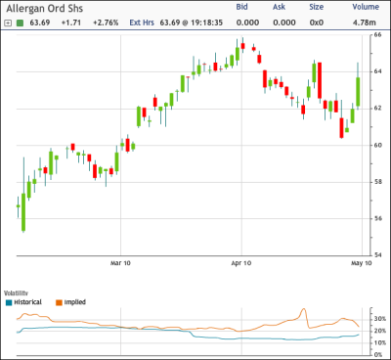The height and width of the screenshot is (360, 391).
Task: Click the blue Historical legend swatch
Action: (9, 302)
